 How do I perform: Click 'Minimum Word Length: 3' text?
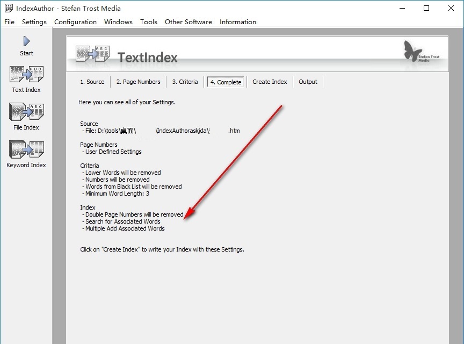point(115,194)
